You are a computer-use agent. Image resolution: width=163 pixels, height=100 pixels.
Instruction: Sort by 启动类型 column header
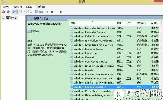142,23
